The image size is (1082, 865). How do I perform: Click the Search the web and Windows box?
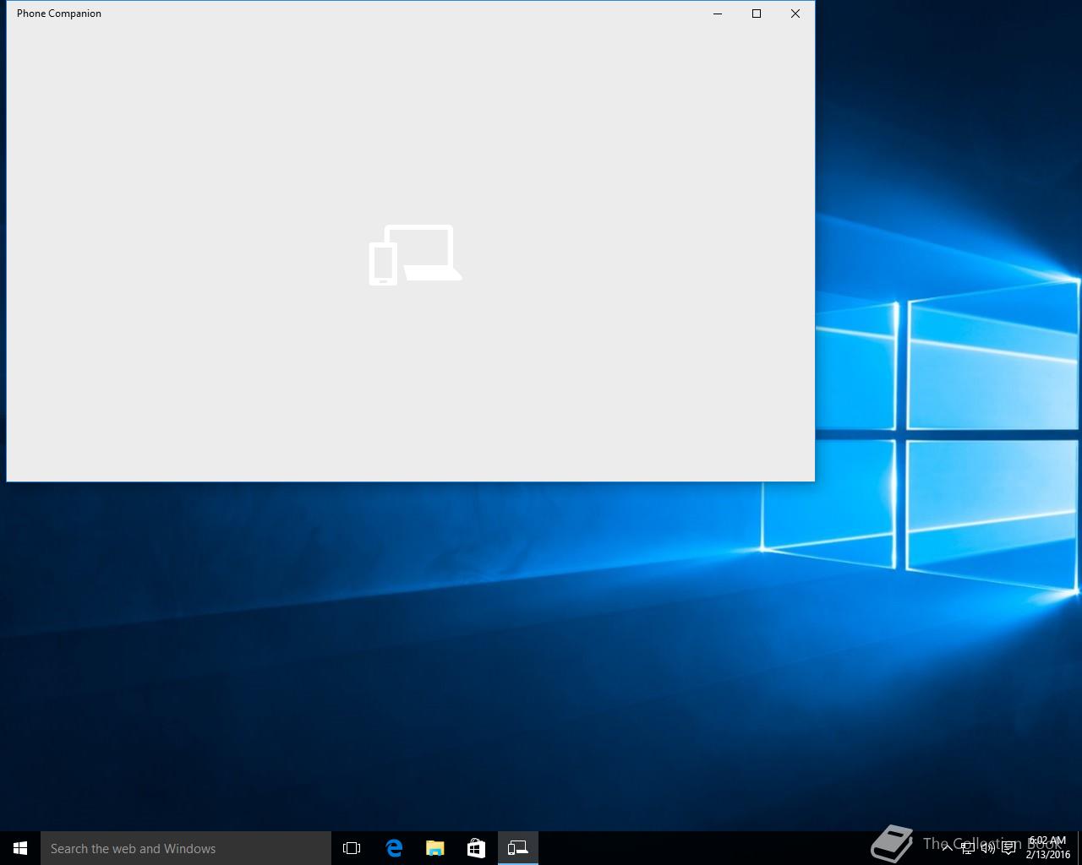coord(186,848)
